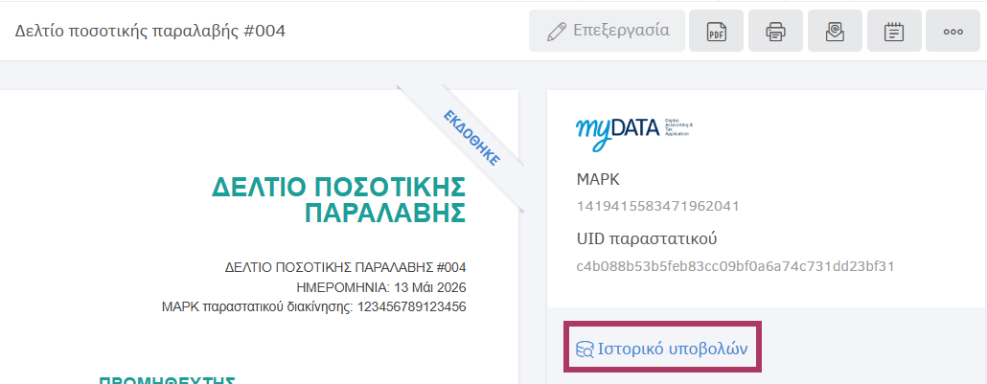Export document as PDF icon
Image resolution: width=987 pixels, height=384 pixels.
pyautogui.click(x=717, y=31)
